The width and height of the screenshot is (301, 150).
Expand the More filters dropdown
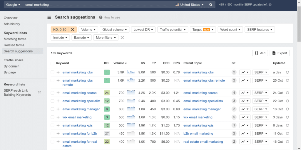pos(106,38)
